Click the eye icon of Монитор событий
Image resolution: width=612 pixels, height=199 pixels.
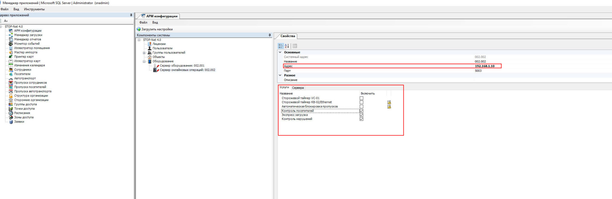click(11, 44)
